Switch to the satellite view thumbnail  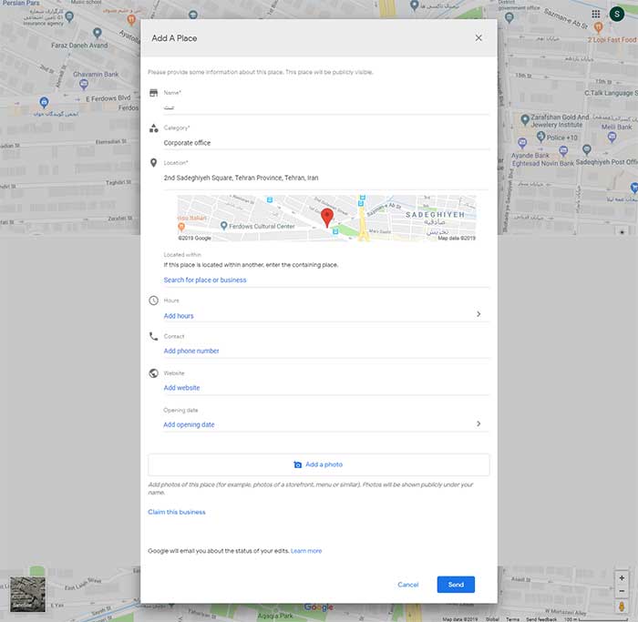pyautogui.click(x=27, y=594)
